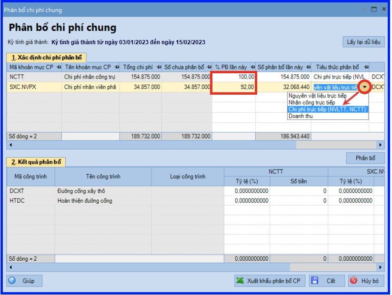The image size is (392, 295).
Task: Pin the Tiêu thức phân bổ column
Action: tap(366, 67)
